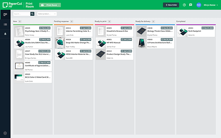
Task: Open Certificate of Appreciation order card
Action: pyautogui.click(x=33, y=66)
